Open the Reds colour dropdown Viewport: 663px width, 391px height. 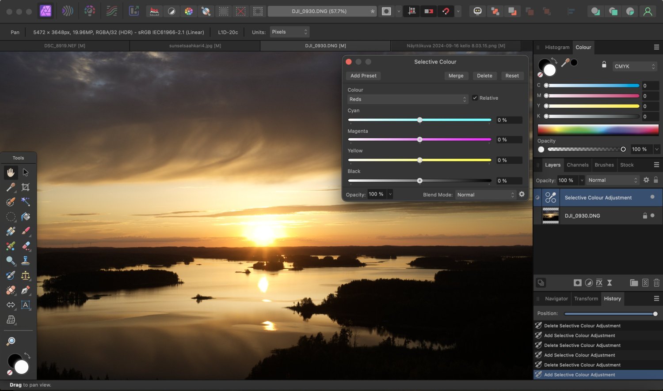click(x=407, y=99)
